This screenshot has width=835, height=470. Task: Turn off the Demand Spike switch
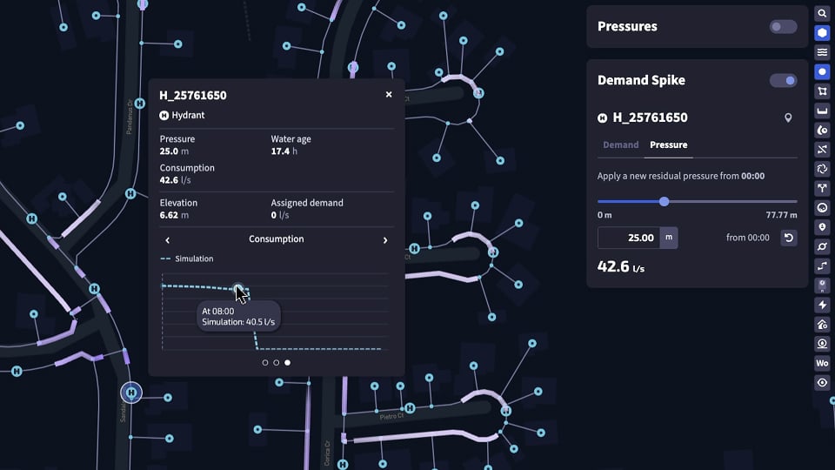pyautogui.click(x=783, y=81)
